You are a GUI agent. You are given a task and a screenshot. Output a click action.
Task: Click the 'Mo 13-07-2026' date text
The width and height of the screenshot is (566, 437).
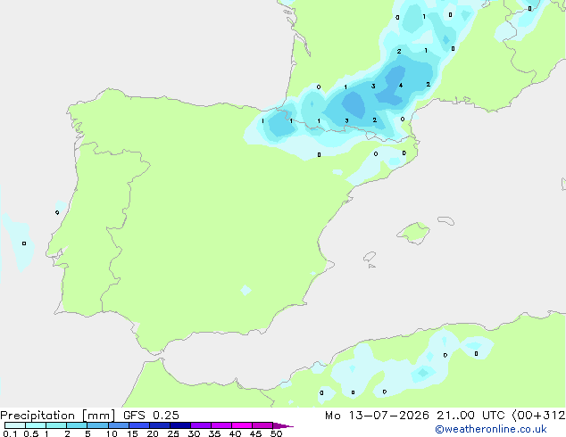[378, 416]
